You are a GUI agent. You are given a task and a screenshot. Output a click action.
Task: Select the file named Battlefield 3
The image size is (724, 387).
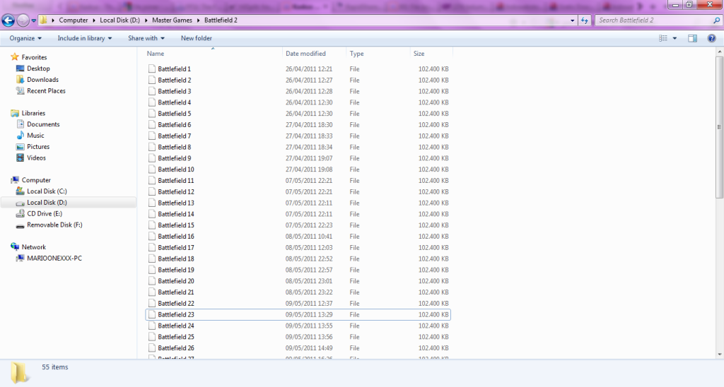(175, 91)
